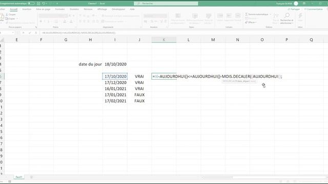Click inside the formula bar text

pos(78,33)
